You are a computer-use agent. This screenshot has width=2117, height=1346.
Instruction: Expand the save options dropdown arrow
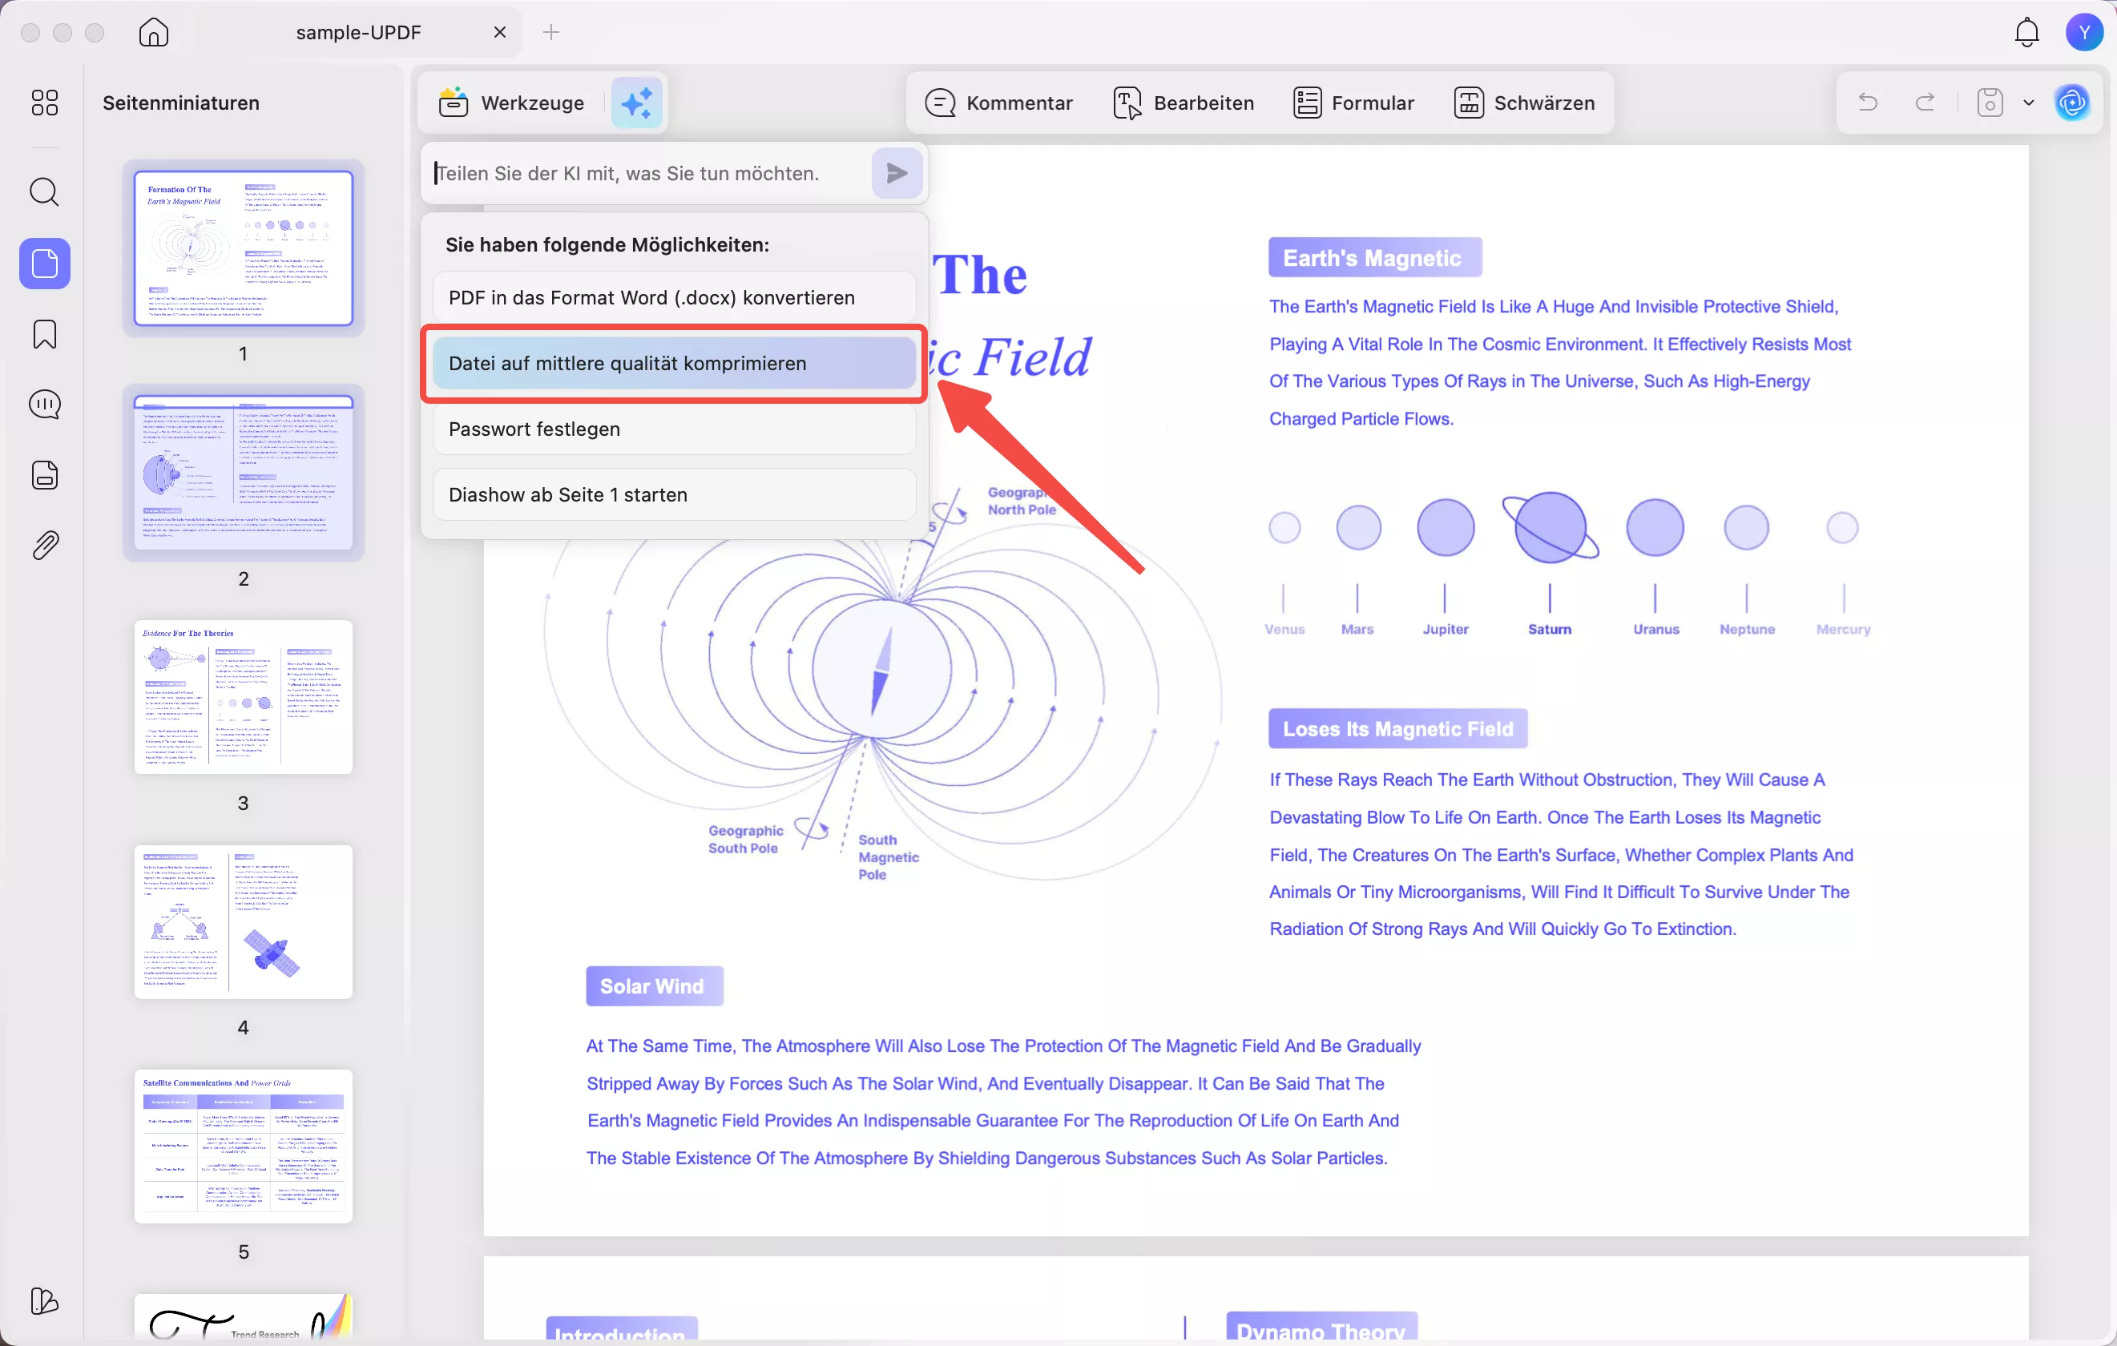coord(2028,103)
